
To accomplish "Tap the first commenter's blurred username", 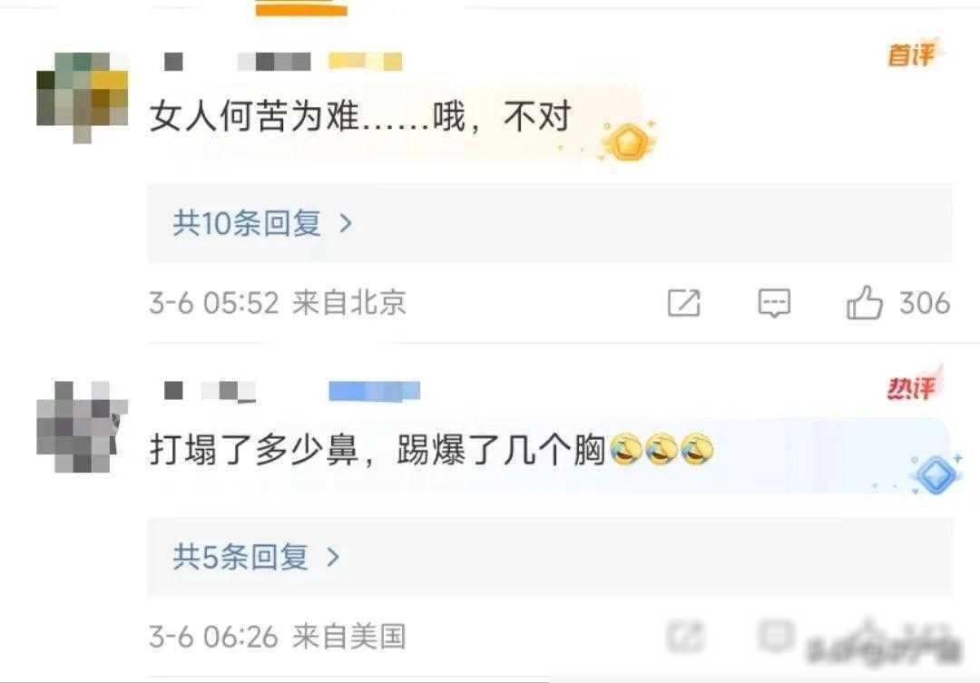I will tap(238, 62).
